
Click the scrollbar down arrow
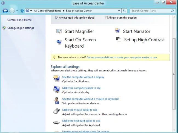(174, 130)
